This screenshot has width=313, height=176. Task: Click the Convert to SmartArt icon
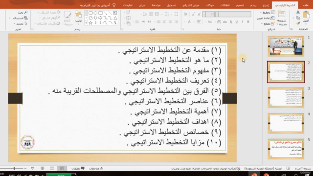[x=128, y=23]
